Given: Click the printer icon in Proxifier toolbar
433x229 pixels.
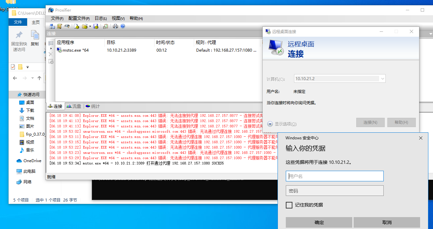Looking at the screenshot, I should point(115,26).
